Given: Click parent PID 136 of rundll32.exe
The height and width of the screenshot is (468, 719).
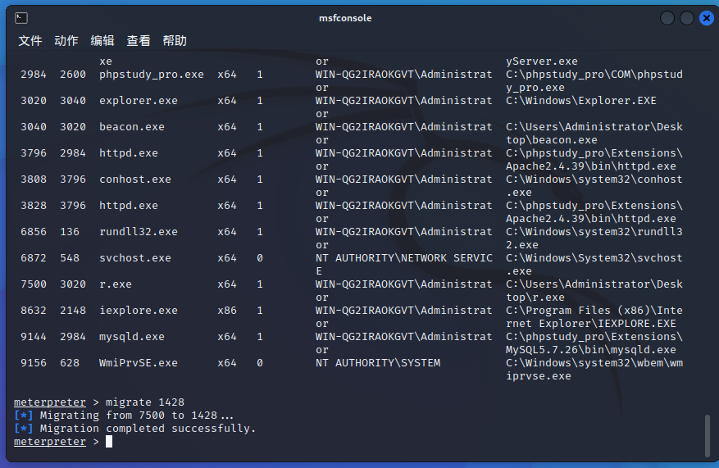Looking at the screenshot, I should [70, 231].
